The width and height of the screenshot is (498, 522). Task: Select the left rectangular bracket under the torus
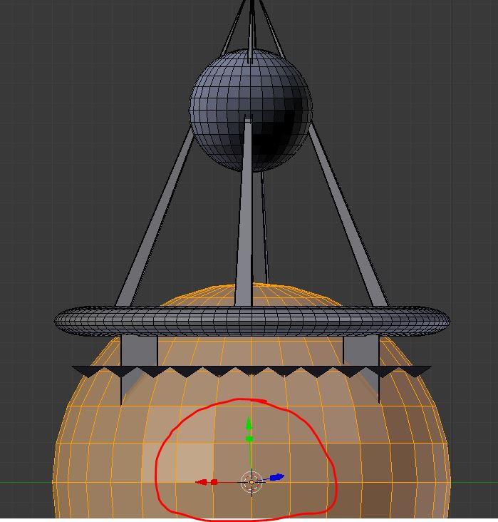click(x=139, y=352)
